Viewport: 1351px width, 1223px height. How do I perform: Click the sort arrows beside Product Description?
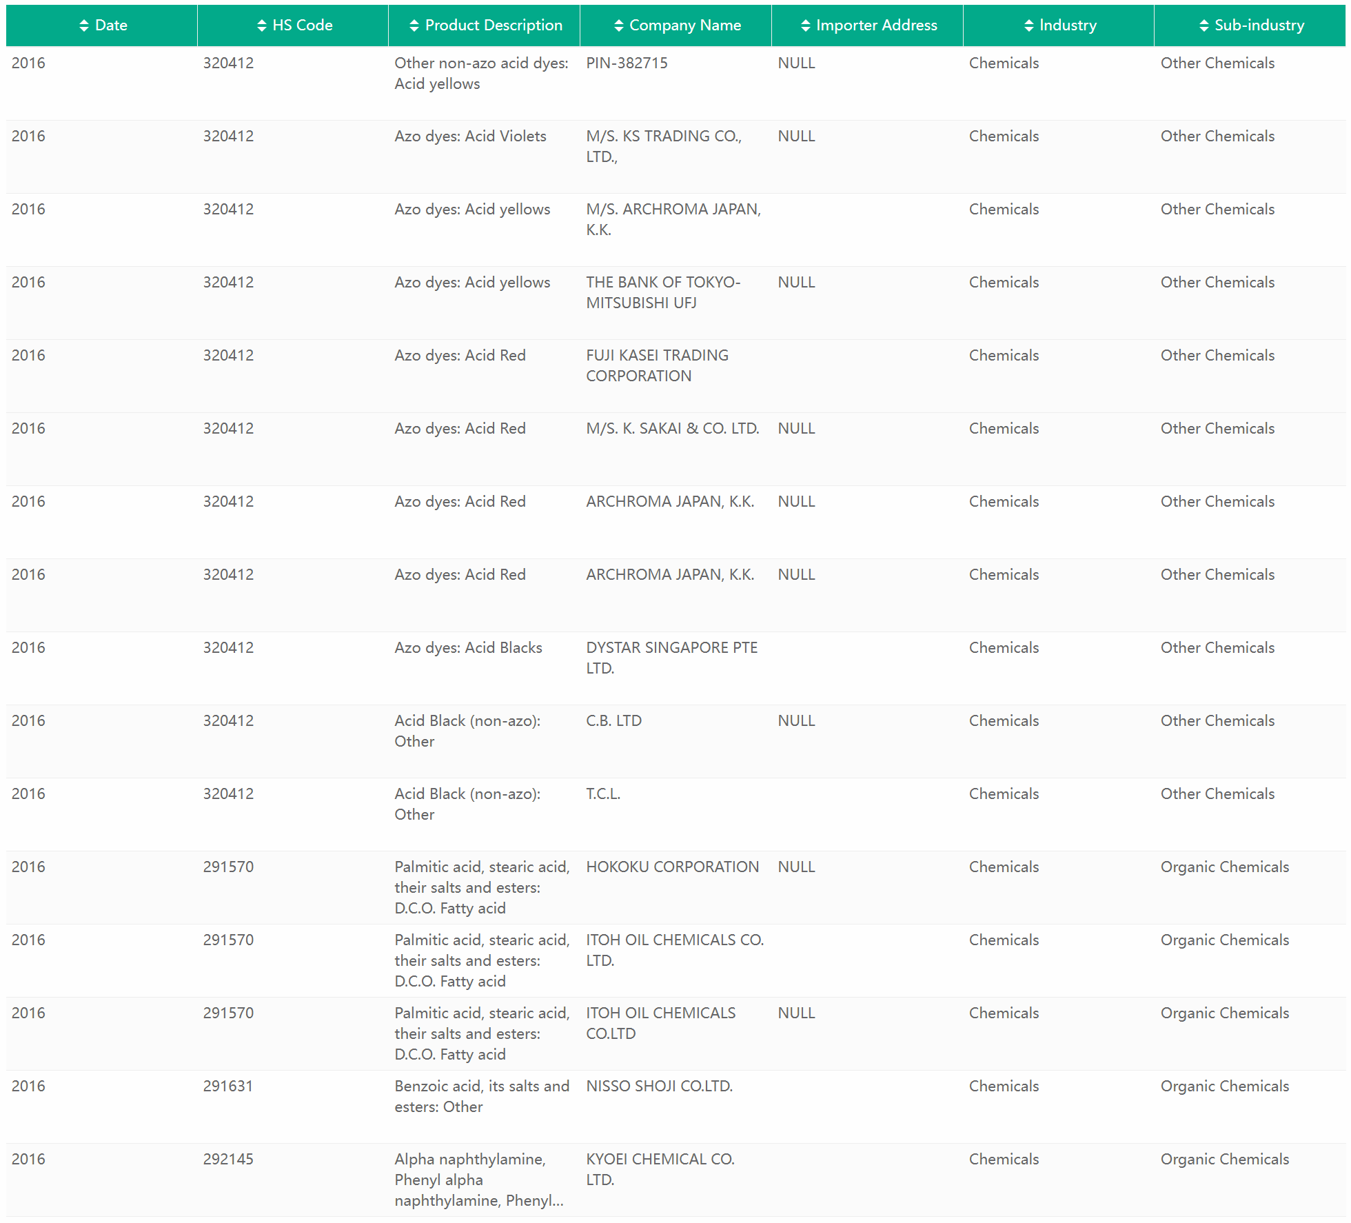click(414, 26)
